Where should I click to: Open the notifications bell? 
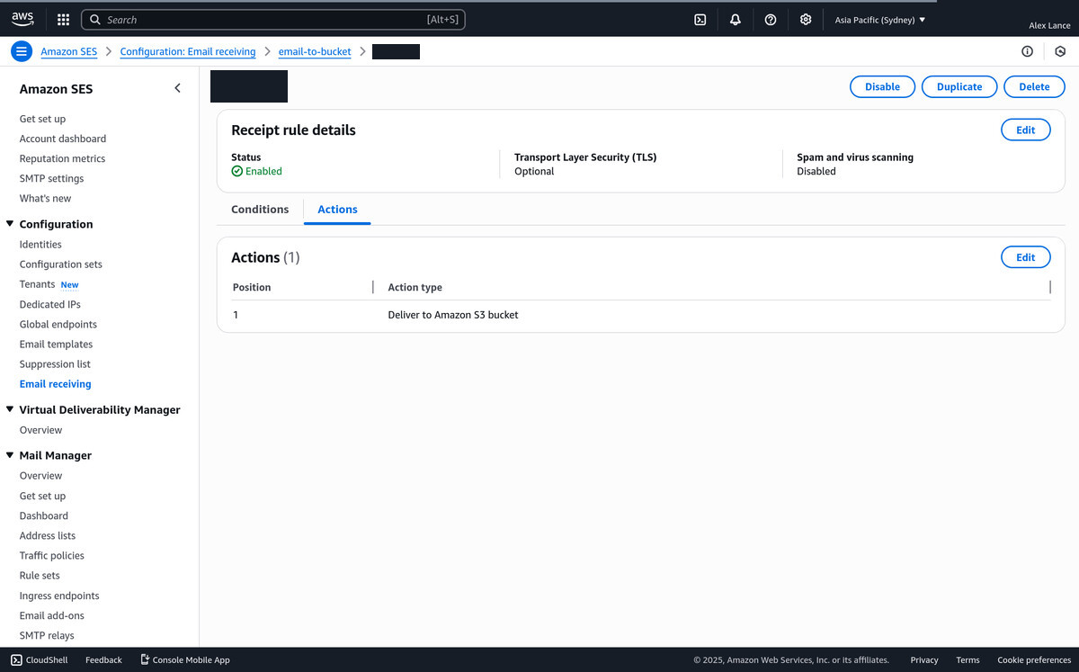(735, 20)
